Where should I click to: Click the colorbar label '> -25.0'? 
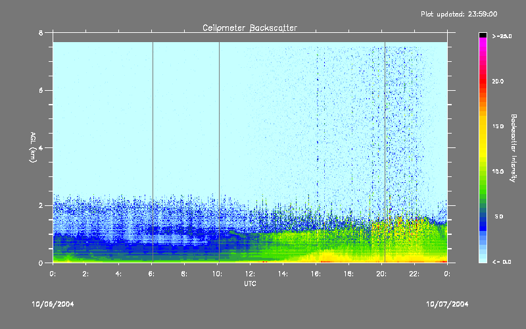(x=502, y=36)
